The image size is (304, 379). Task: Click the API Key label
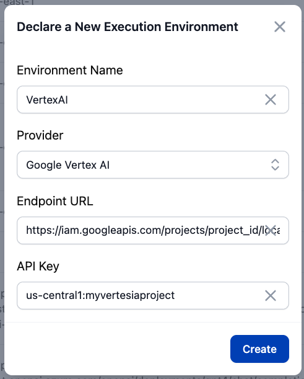(x=38, y=267)
